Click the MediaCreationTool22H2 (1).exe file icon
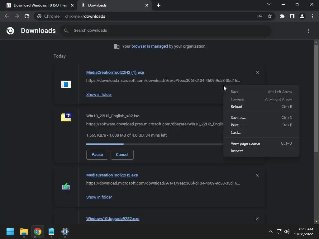Viewport: 319px width, 239px height. tap(66, 84)
